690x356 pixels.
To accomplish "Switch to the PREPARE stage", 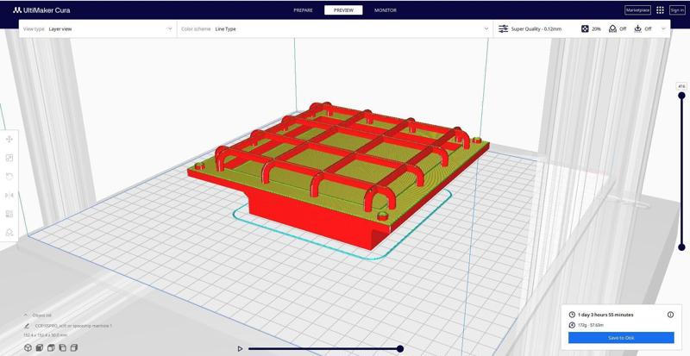I will click(303, 10).
